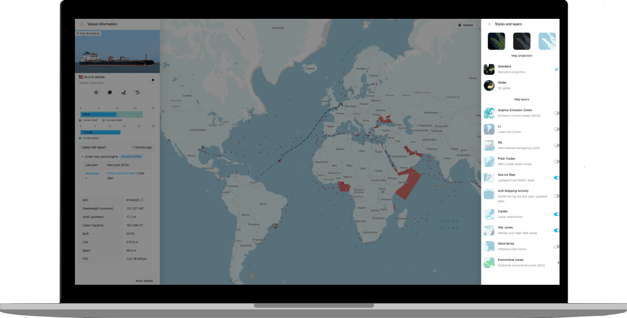Toggle the Wind farms layer switch
Viewport: 627px width, 318px height.
556,246
